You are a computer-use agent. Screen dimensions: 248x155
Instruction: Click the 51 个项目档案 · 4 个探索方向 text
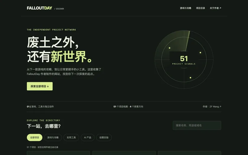click(128, 107)
